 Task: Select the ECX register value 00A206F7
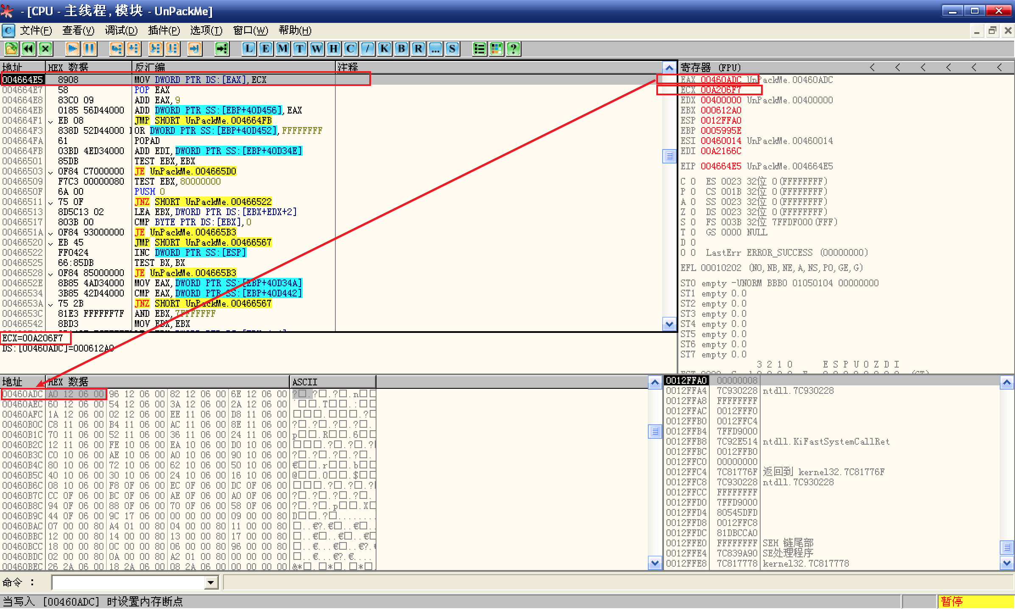[721, 90]
